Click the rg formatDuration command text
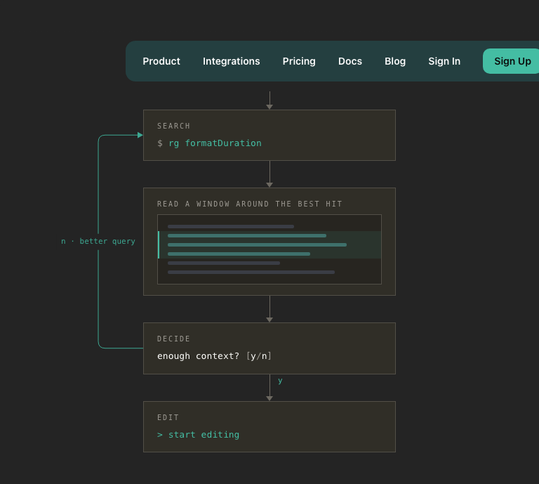Screen dimensions: 539x484 (x=215, y=143)
